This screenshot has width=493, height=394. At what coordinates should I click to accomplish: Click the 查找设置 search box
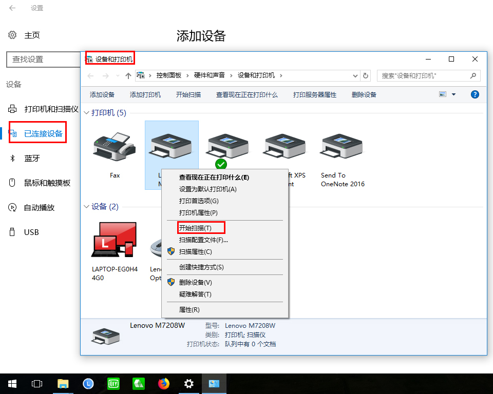pos(43,60)
